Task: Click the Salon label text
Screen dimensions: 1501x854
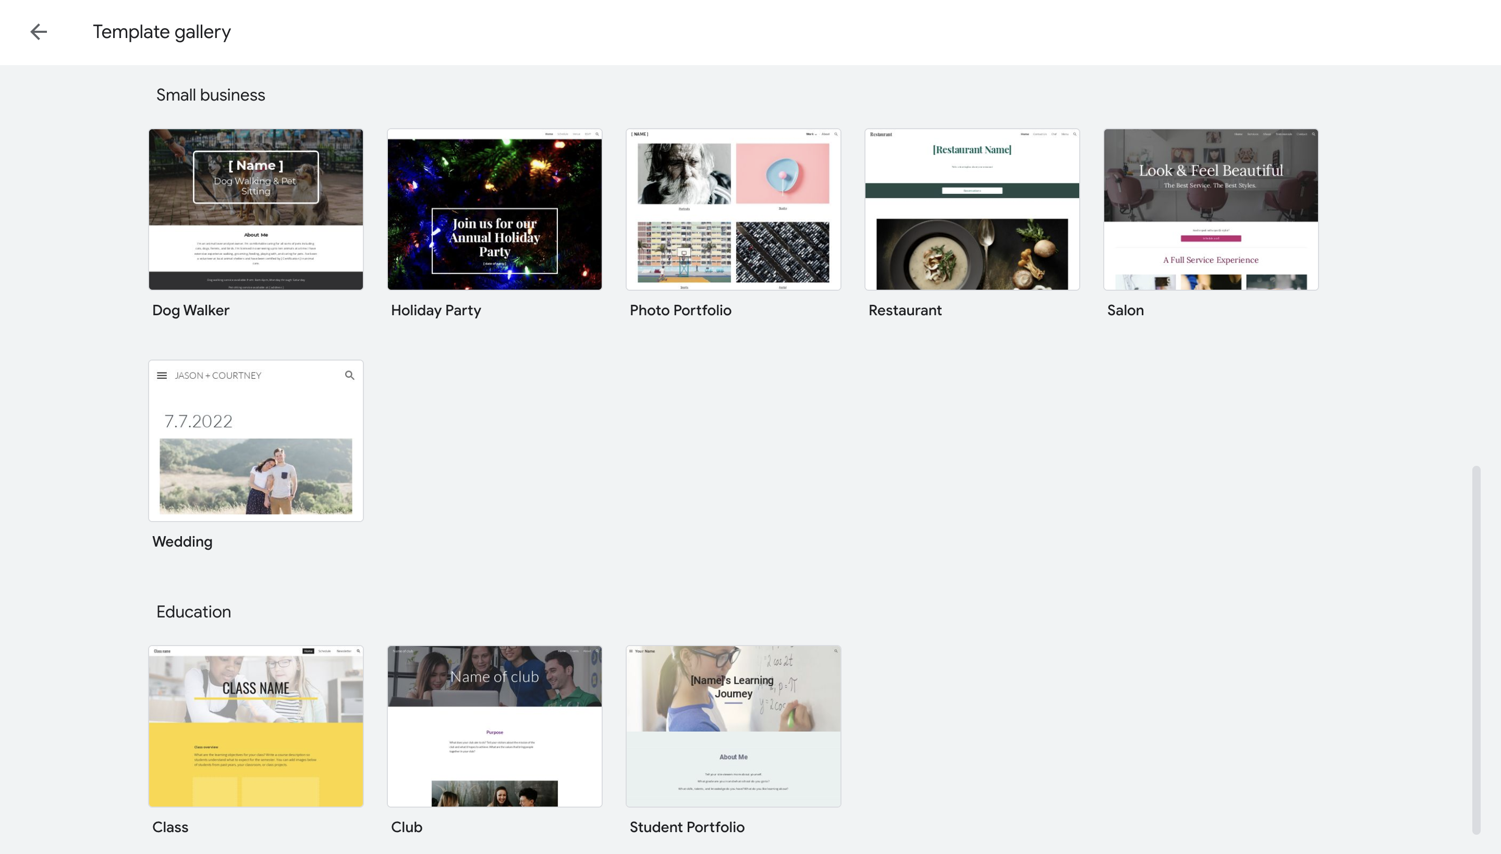Action: 1125,310
